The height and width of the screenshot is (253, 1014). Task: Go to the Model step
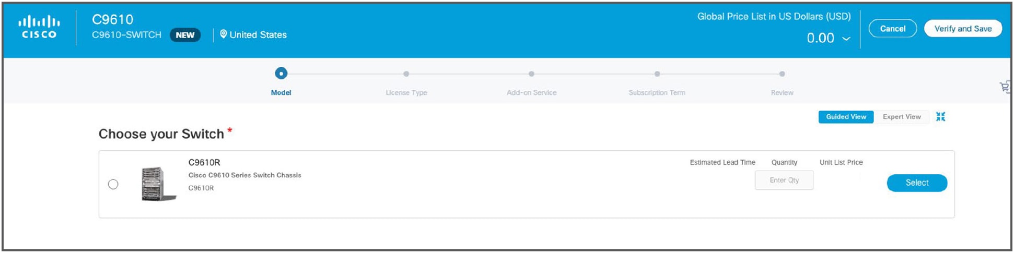coord(281,74)
